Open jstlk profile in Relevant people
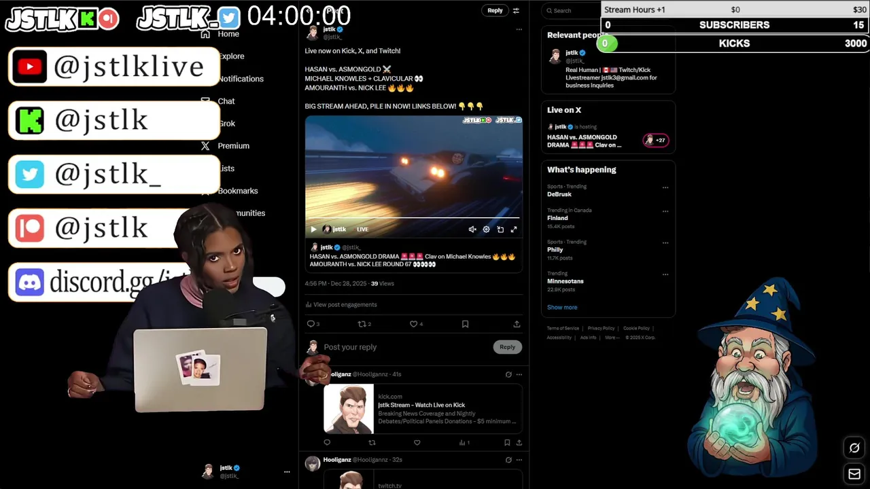Viewport: 870px width, 489px height. (x=572, y=53)
